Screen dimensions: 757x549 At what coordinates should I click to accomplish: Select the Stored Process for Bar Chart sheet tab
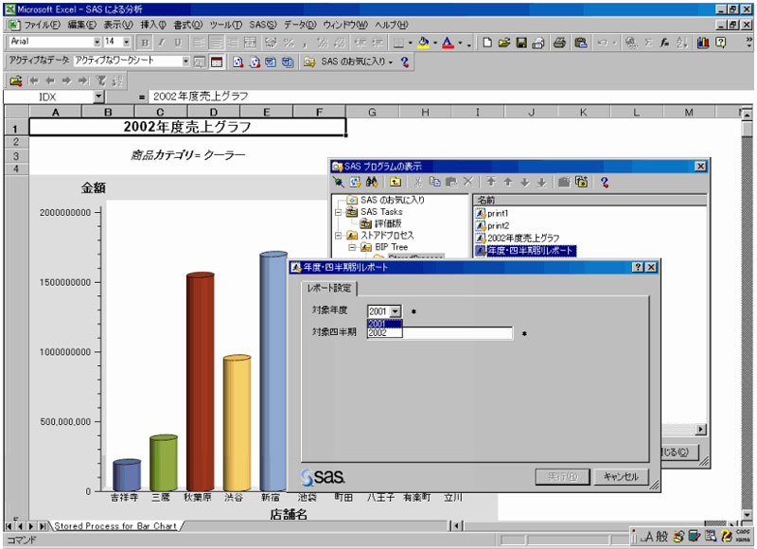pyautogui.click(x=115, y=526)
